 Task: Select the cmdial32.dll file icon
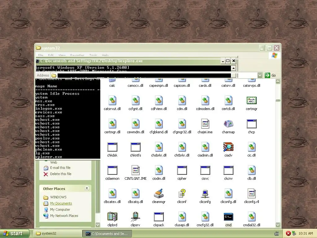coord(251,217)
